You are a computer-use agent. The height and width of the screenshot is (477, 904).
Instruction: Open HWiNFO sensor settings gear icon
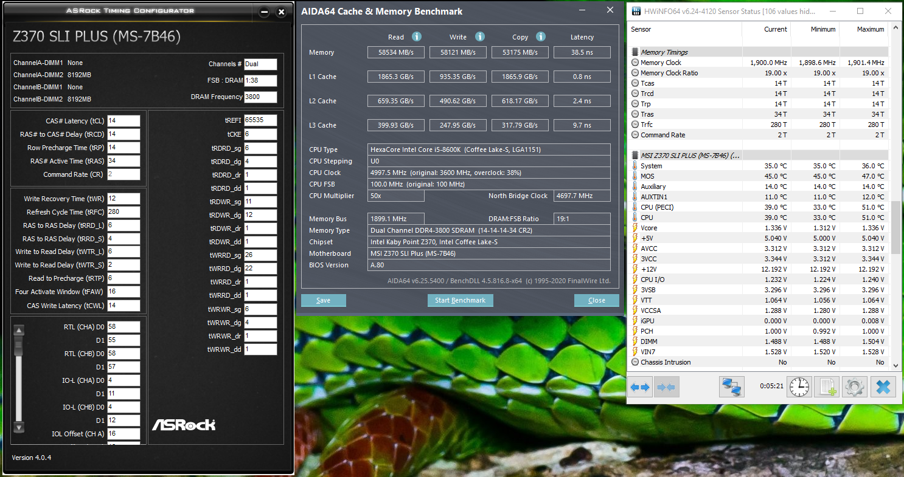click(855, 387)
